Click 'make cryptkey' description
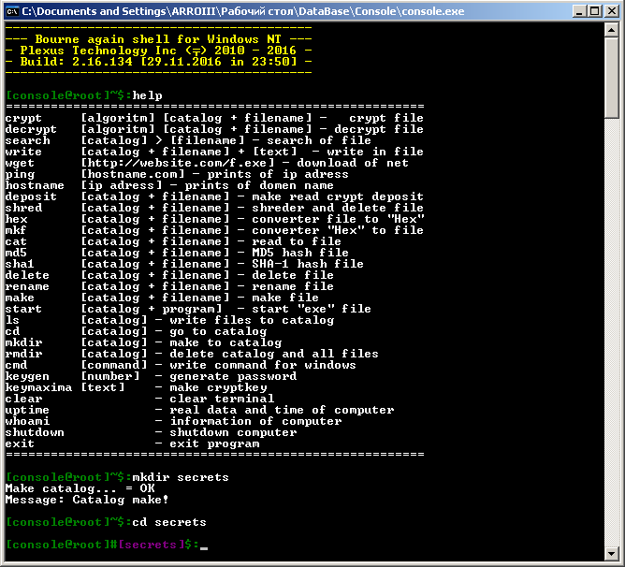Viewport: 625px width, 567px height. [218, 387]
